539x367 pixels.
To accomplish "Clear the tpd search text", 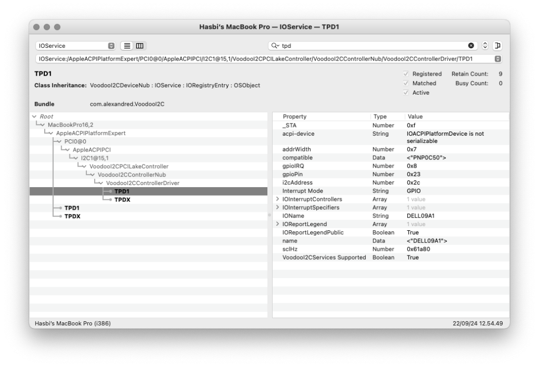I will click(x=471, y=46).
